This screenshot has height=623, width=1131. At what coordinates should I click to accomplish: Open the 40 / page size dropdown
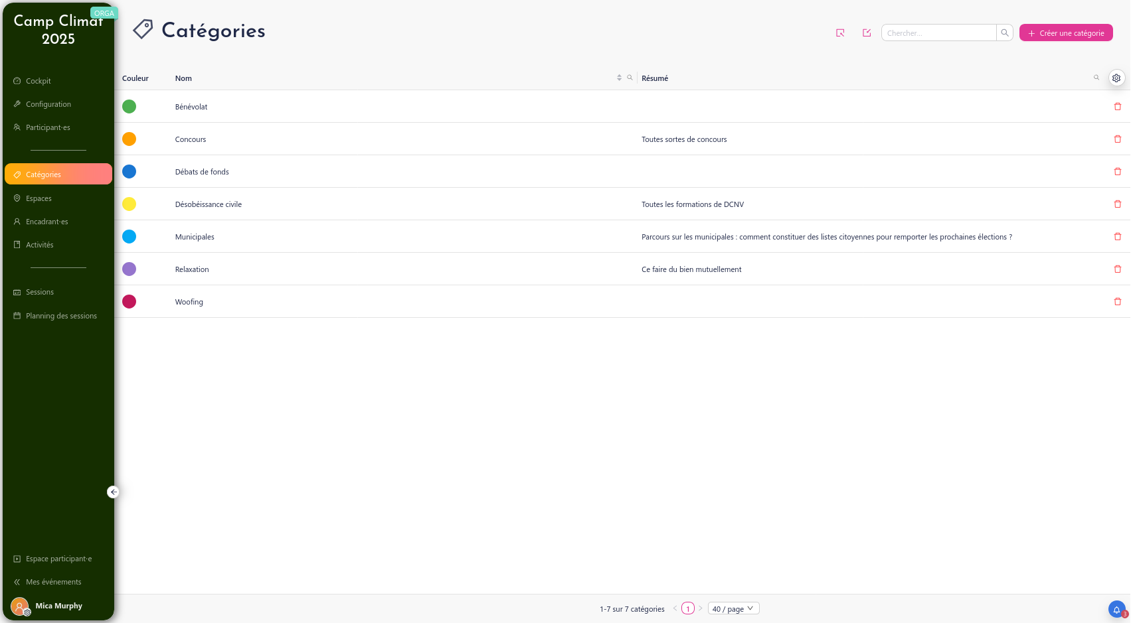(733, 609)
